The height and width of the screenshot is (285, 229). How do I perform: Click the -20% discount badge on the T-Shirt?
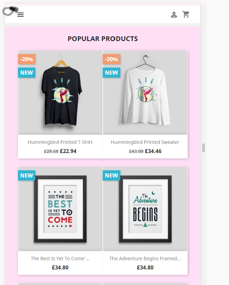tap(26, 59)
